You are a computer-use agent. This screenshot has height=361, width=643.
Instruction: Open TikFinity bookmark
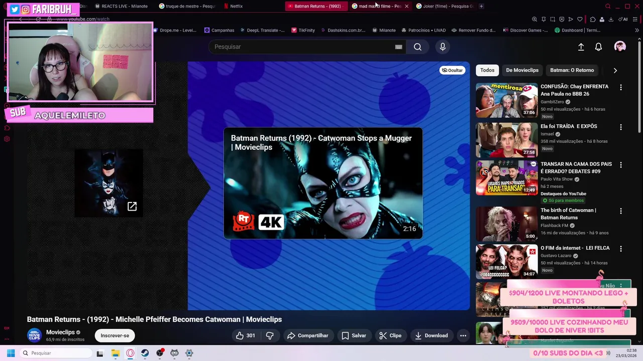pos(303,30)
